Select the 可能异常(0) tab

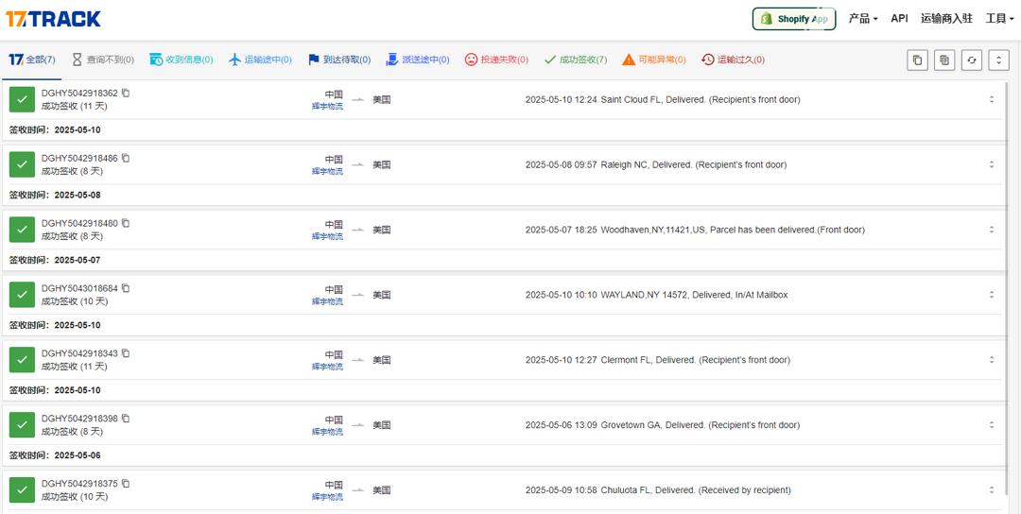[x=654, y=60]
